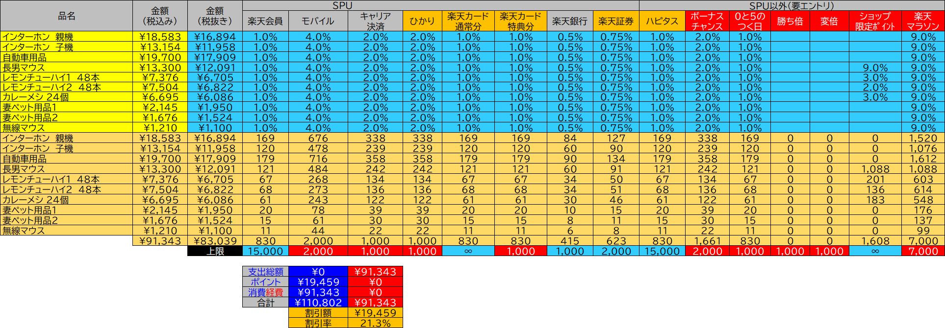945x328 pixels.
Task: Select the 0と5のつく日 header cell
Action: [x=750, y=21]
